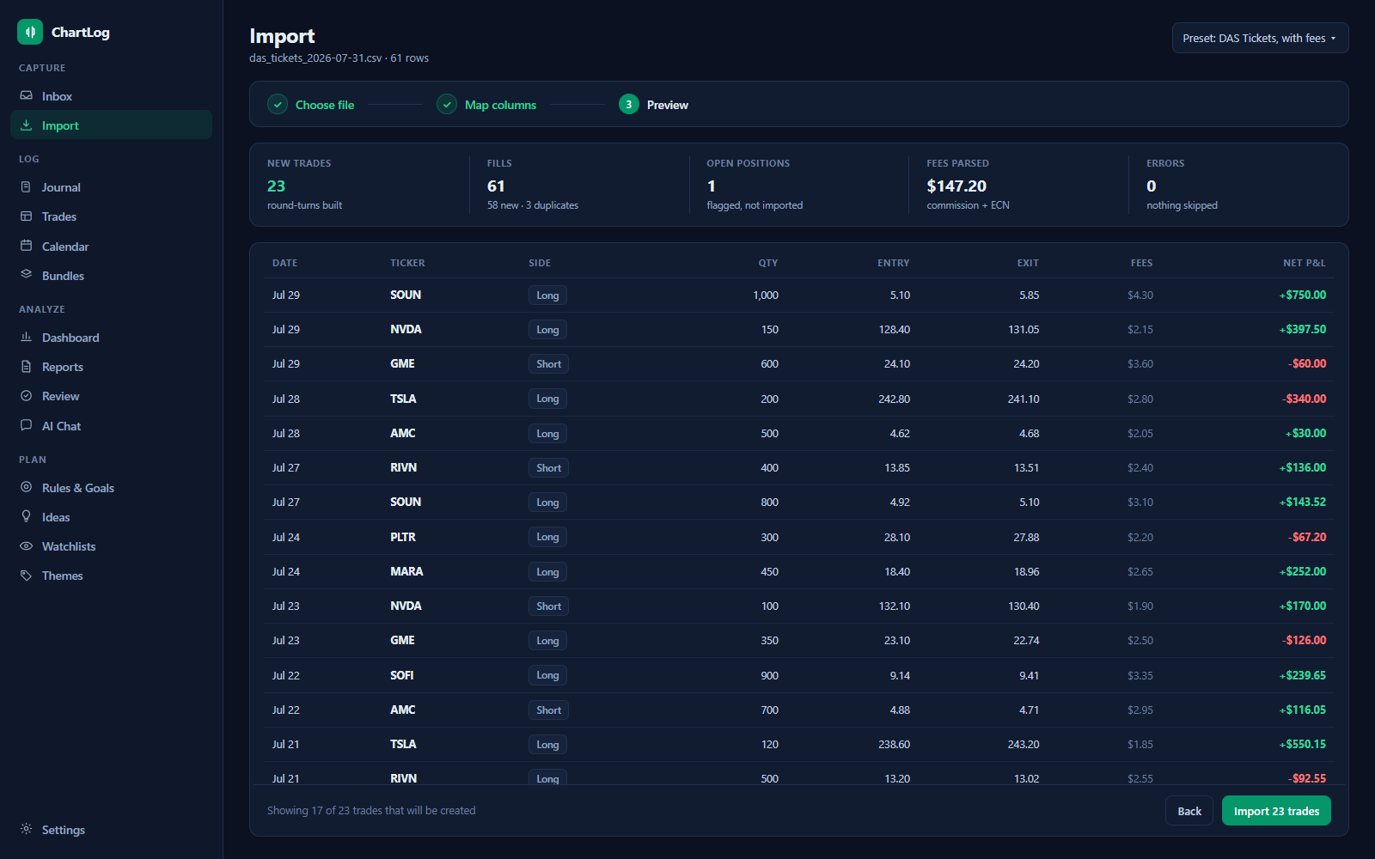Click the Themes tag icon
The height and width of the screenshot is (859, 1375).
[x=27, y=576]
